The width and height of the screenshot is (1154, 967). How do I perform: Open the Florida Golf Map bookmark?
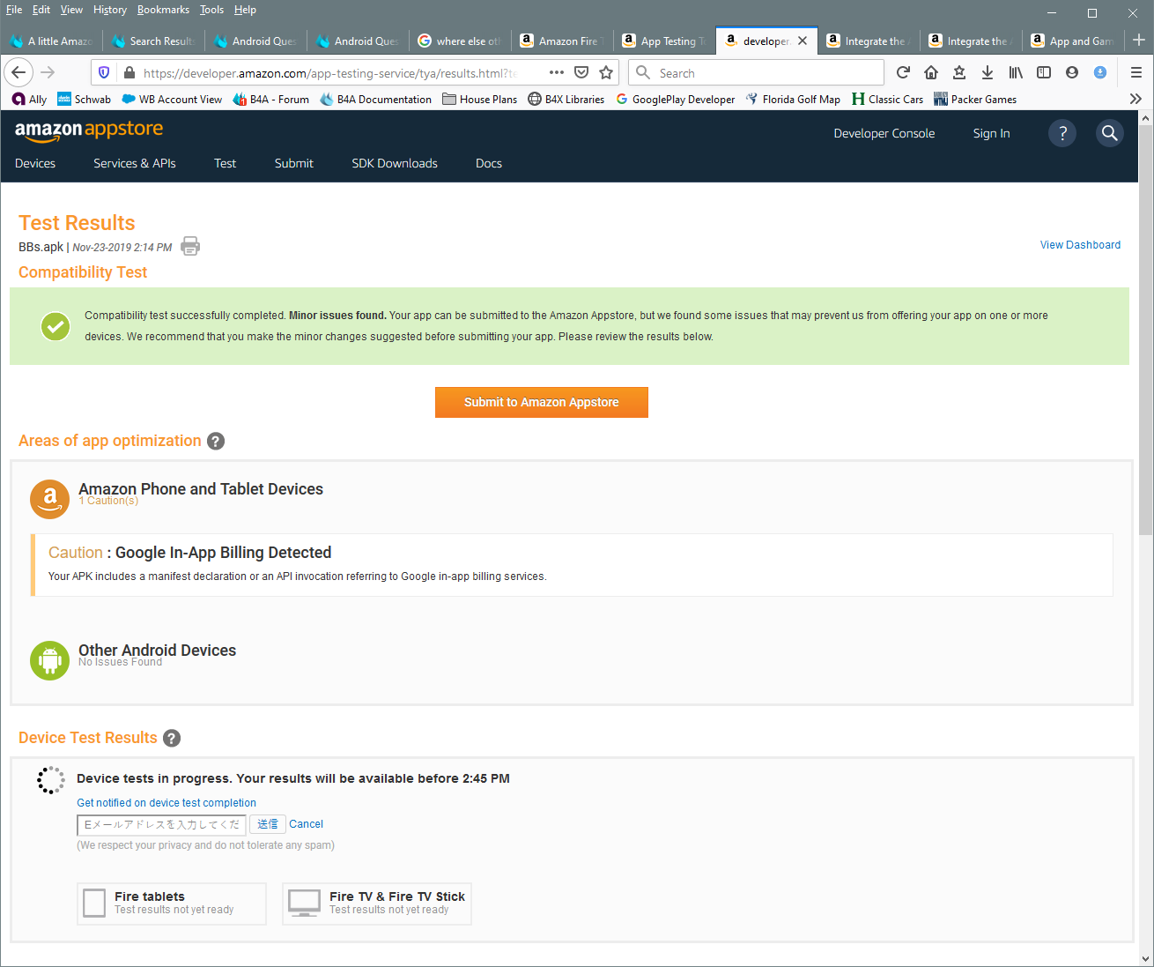[x=793, y=99]
